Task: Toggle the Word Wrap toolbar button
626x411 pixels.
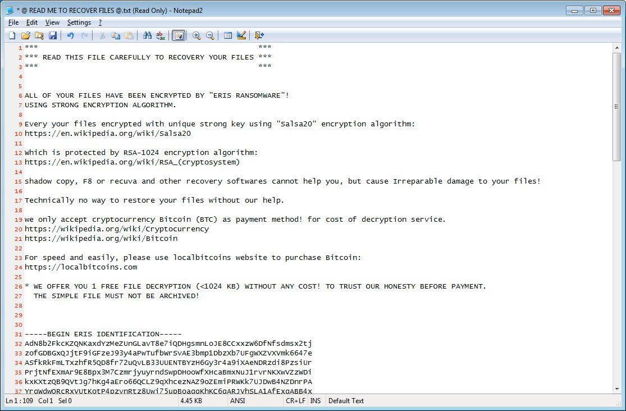Action: 179,35
